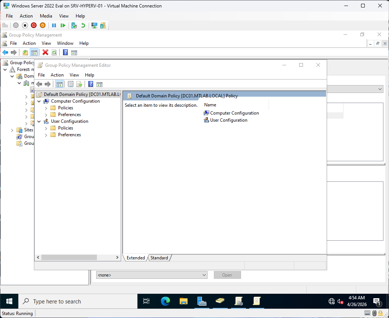Open Help in Group Policy Management toolbar
Screen dimensions: 389x318
65,52
